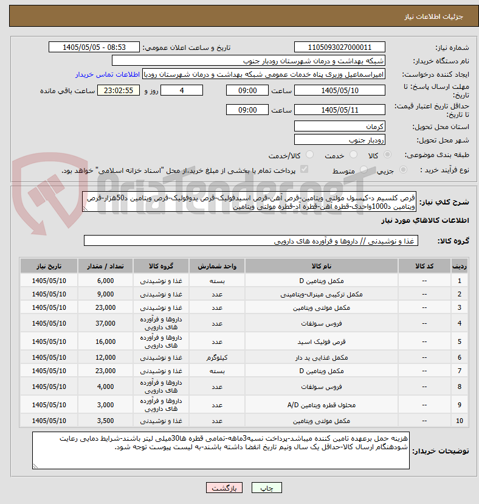Click the page header جزئیات اطلاعات نیاز
Image resolution: width=479 pixels, height=504 pixels.
click(433, 16)
